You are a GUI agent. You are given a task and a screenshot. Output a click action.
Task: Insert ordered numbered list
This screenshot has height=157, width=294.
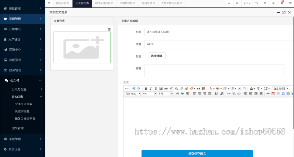click(x=225, y=88)
